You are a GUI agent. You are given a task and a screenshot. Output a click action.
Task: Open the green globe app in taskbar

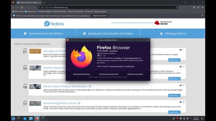point(43,118)
